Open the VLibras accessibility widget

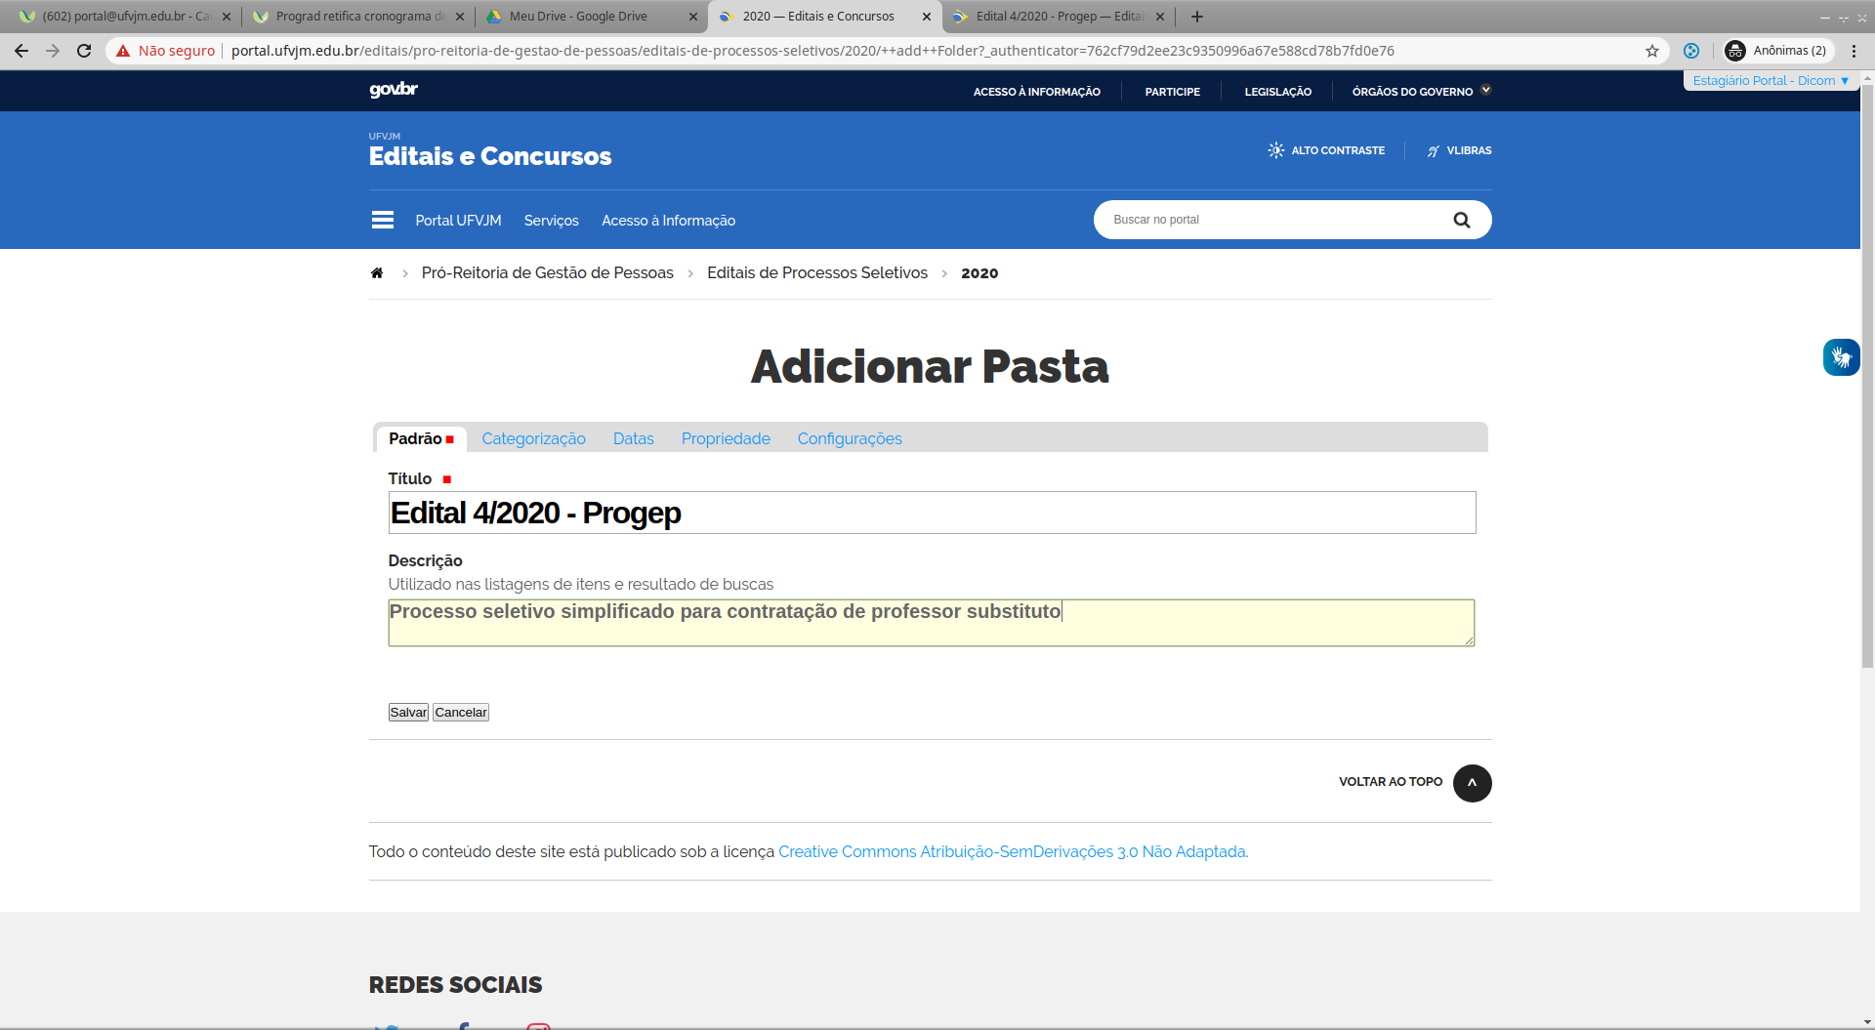1841,357
